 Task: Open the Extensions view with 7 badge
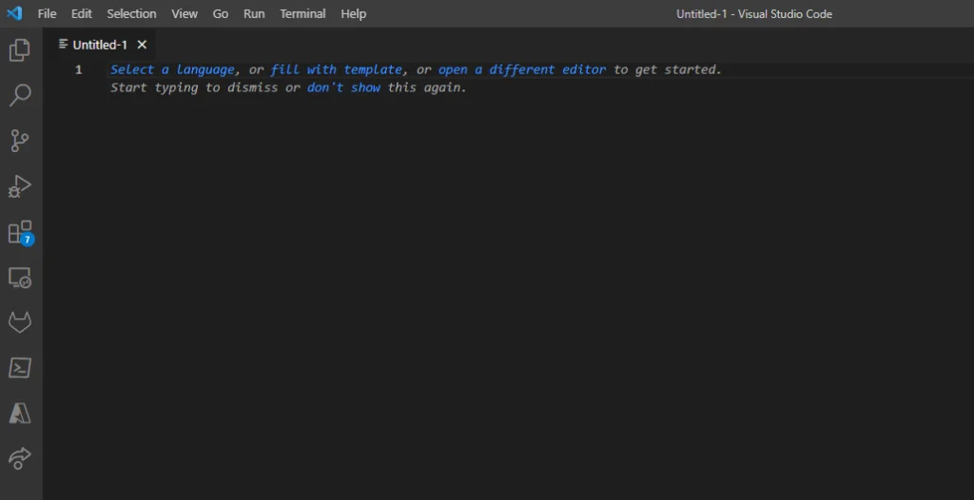pos(21,232)
